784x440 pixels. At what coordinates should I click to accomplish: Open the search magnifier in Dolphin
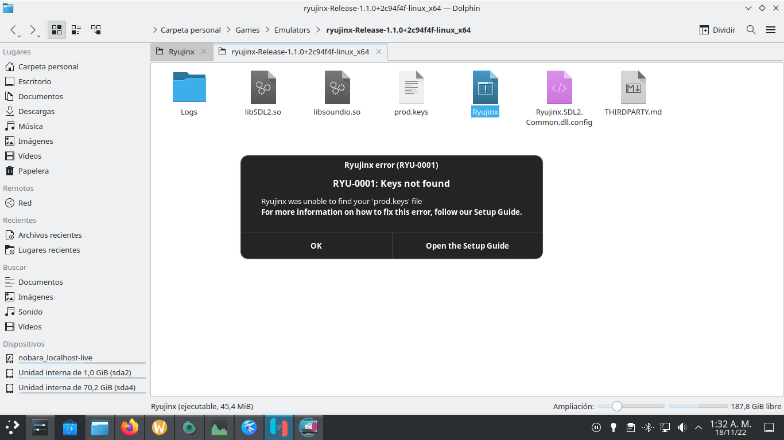tap(751, 30)
